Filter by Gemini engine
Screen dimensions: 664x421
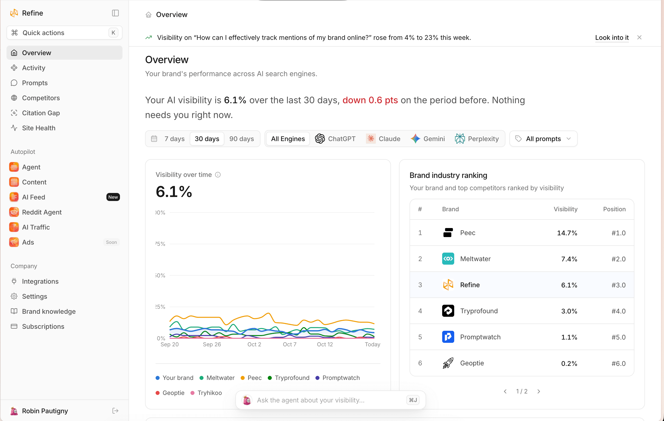[x=428, y=139]
